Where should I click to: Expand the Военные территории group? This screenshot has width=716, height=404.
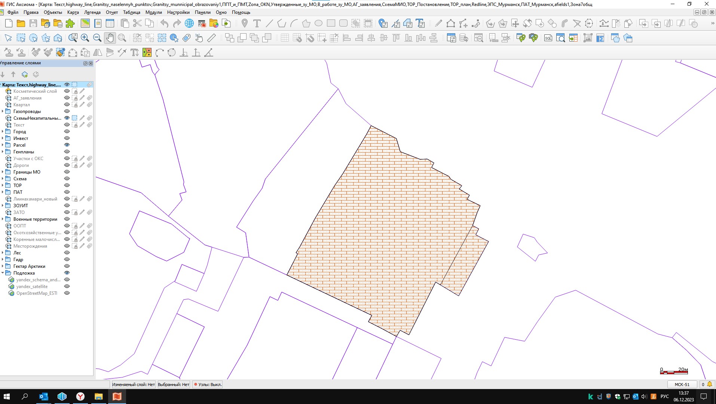(3, 219)
